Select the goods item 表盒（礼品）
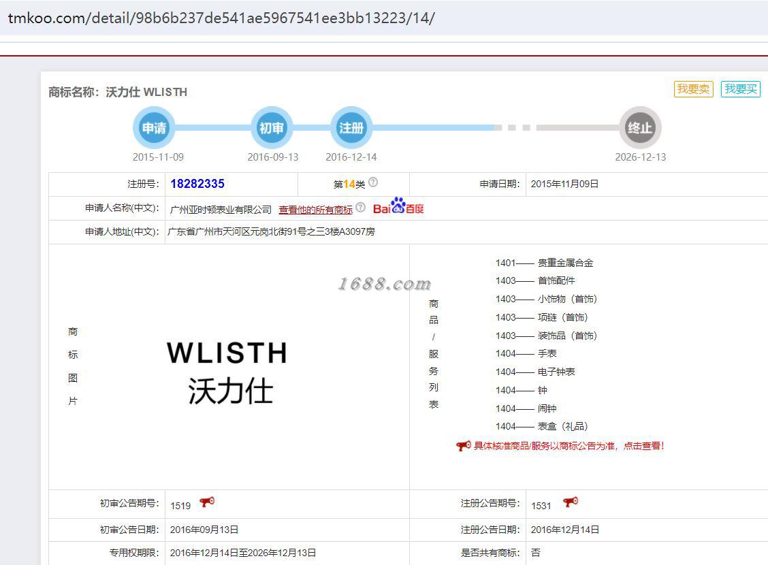 [563, 426]
